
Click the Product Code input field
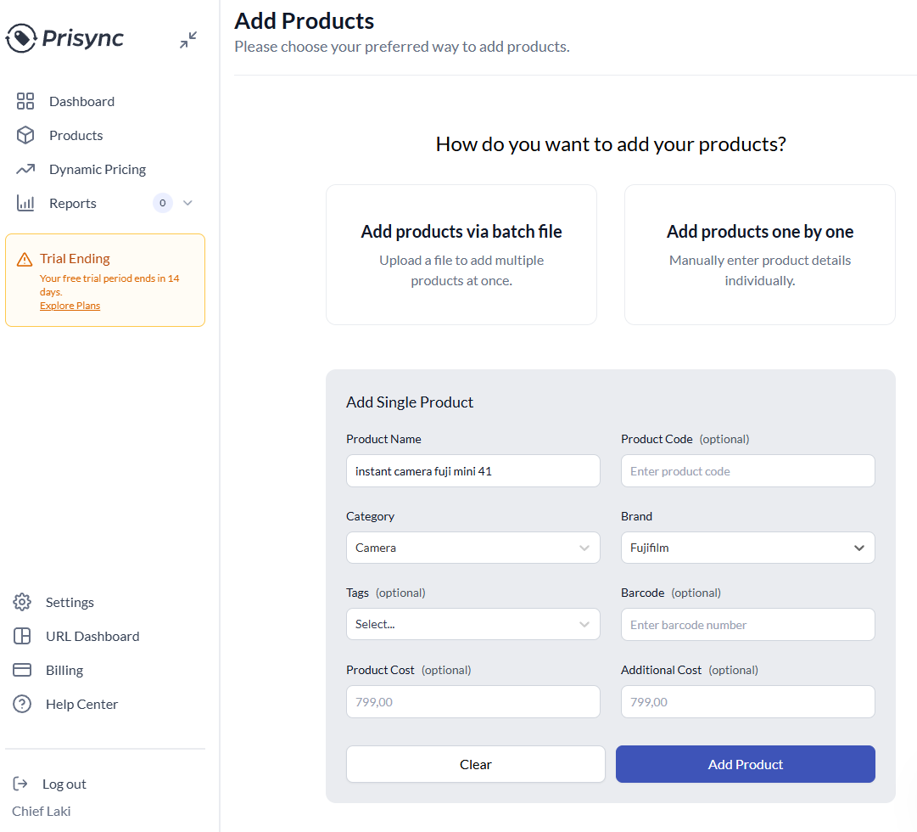point(747,470)
